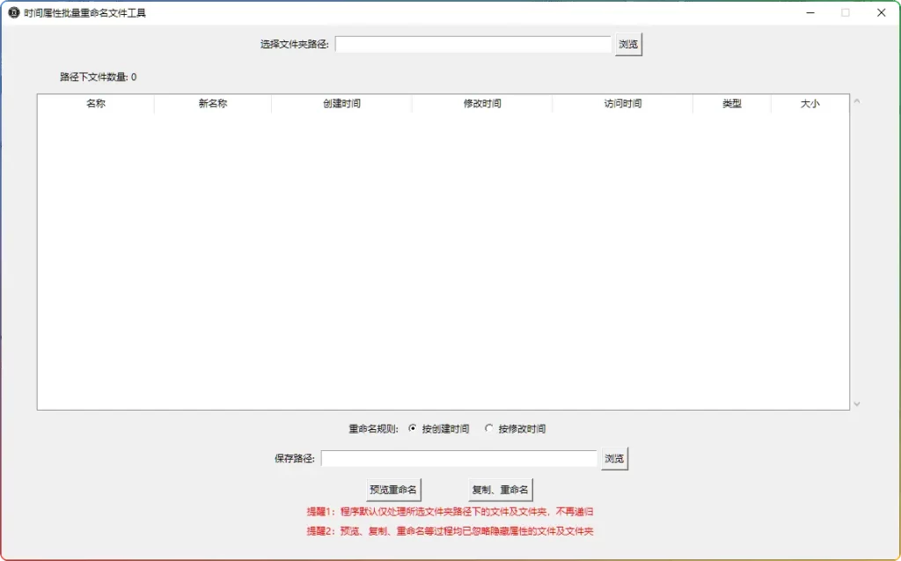Click the app icon in title bar

[x=13, y=13]
